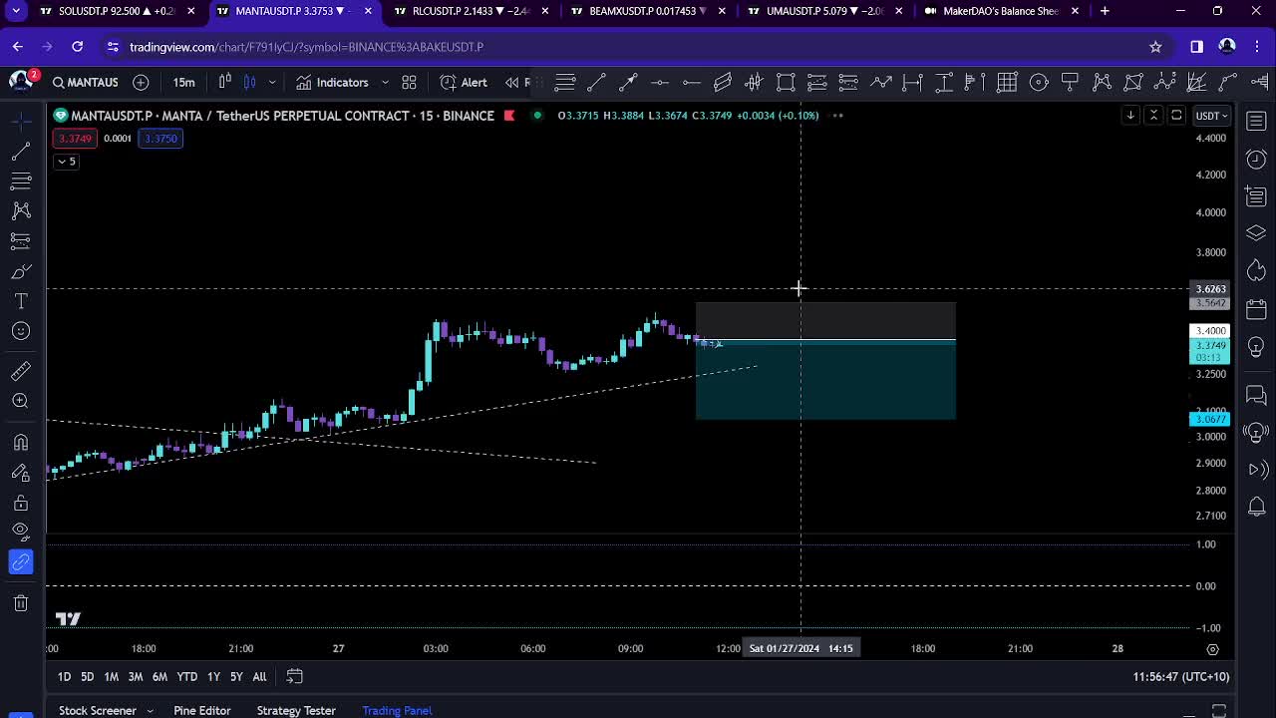Collapse the chart pane button
The image size is (1276, 718).
(1153, 116)
